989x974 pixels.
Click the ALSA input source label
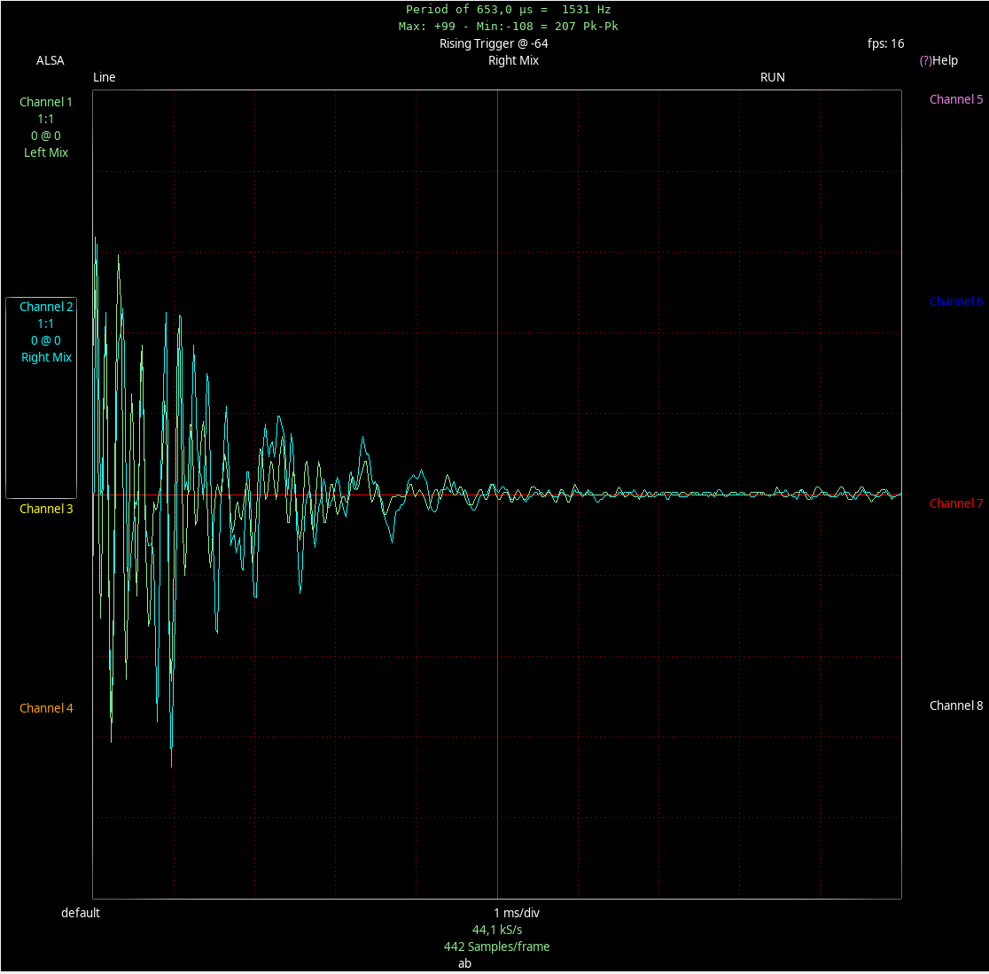50,60
